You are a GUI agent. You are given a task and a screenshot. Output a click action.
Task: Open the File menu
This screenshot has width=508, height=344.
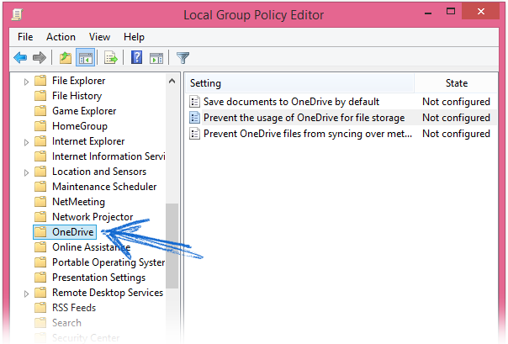click(25, 37)
